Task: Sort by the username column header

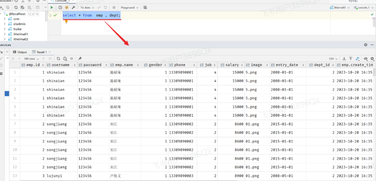Action: (62, 65)
